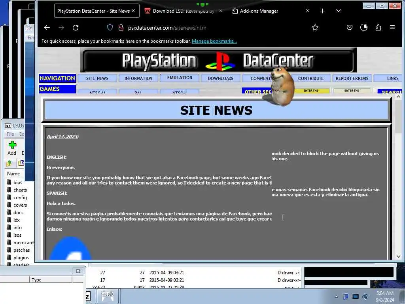Click the 7-Zip up folder icon
The height and width of the screenshot is (304, 405).
click(9, 163)
